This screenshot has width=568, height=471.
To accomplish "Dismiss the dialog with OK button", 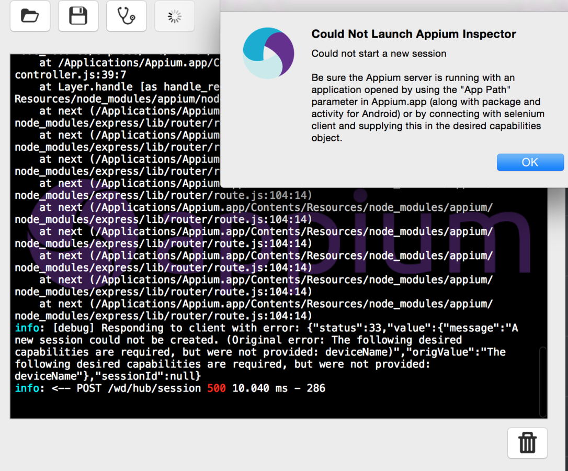I will pos(530,162).
